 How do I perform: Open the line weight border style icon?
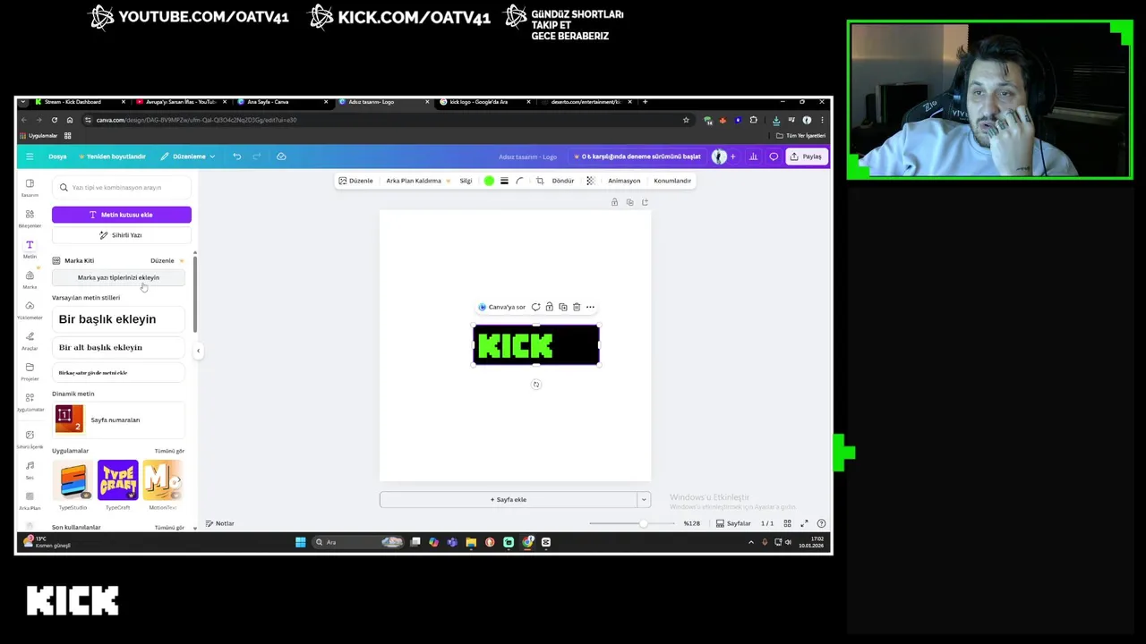coord(504,181)
